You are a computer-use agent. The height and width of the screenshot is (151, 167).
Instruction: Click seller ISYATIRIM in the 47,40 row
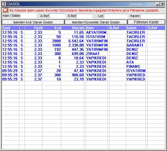click(136, 71)
